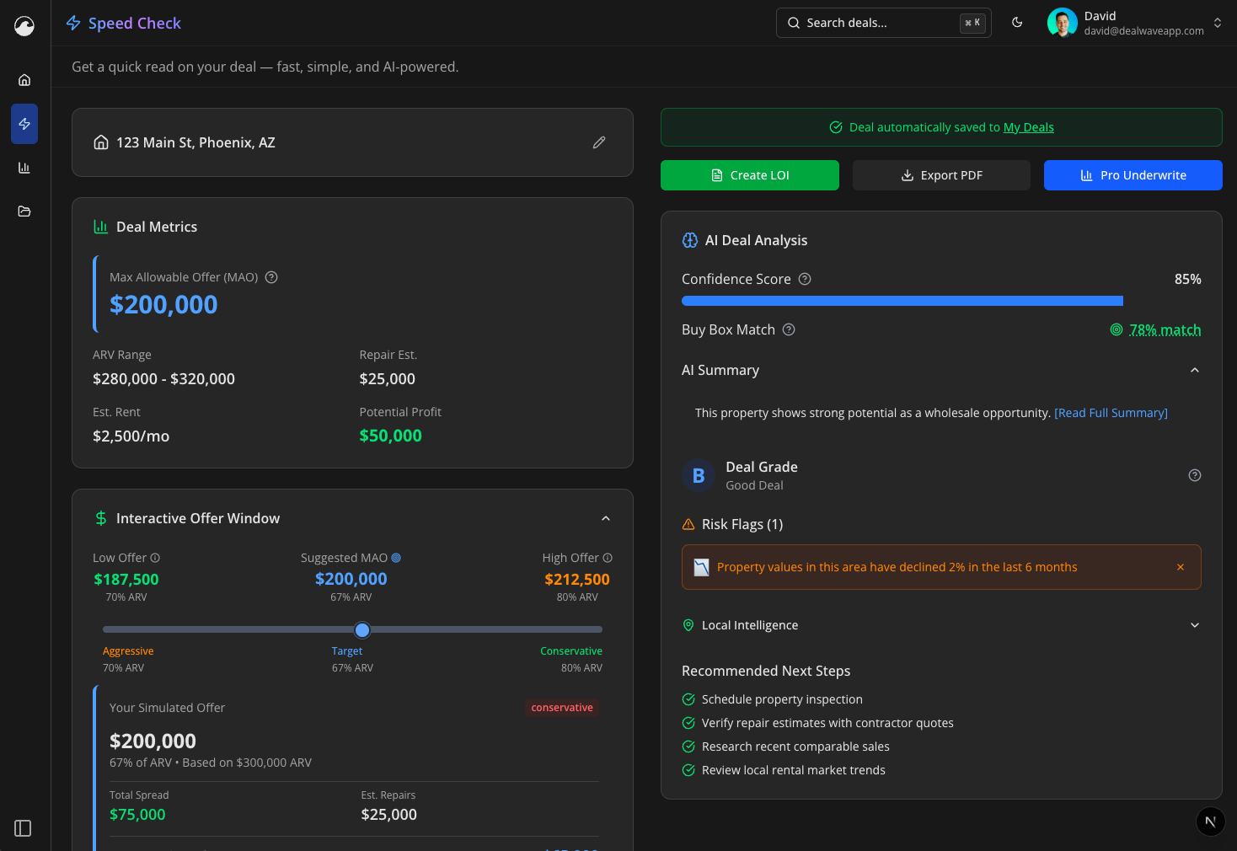Collapse the Interactive Offer Window panel

pos(606,518)
